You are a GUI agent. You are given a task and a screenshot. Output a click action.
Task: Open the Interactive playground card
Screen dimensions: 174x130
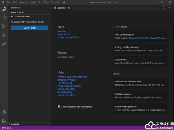tap(140, 108)
